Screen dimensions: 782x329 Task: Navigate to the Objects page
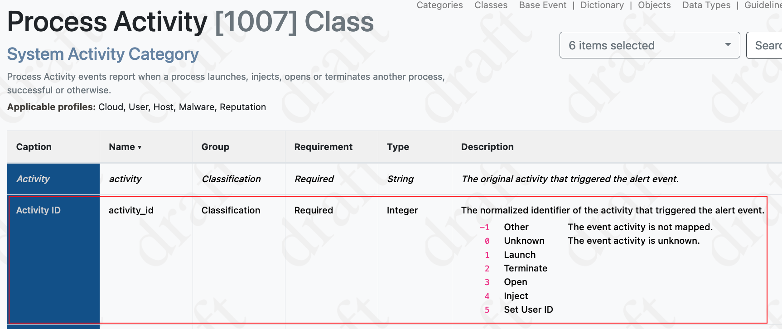[654, 5]
